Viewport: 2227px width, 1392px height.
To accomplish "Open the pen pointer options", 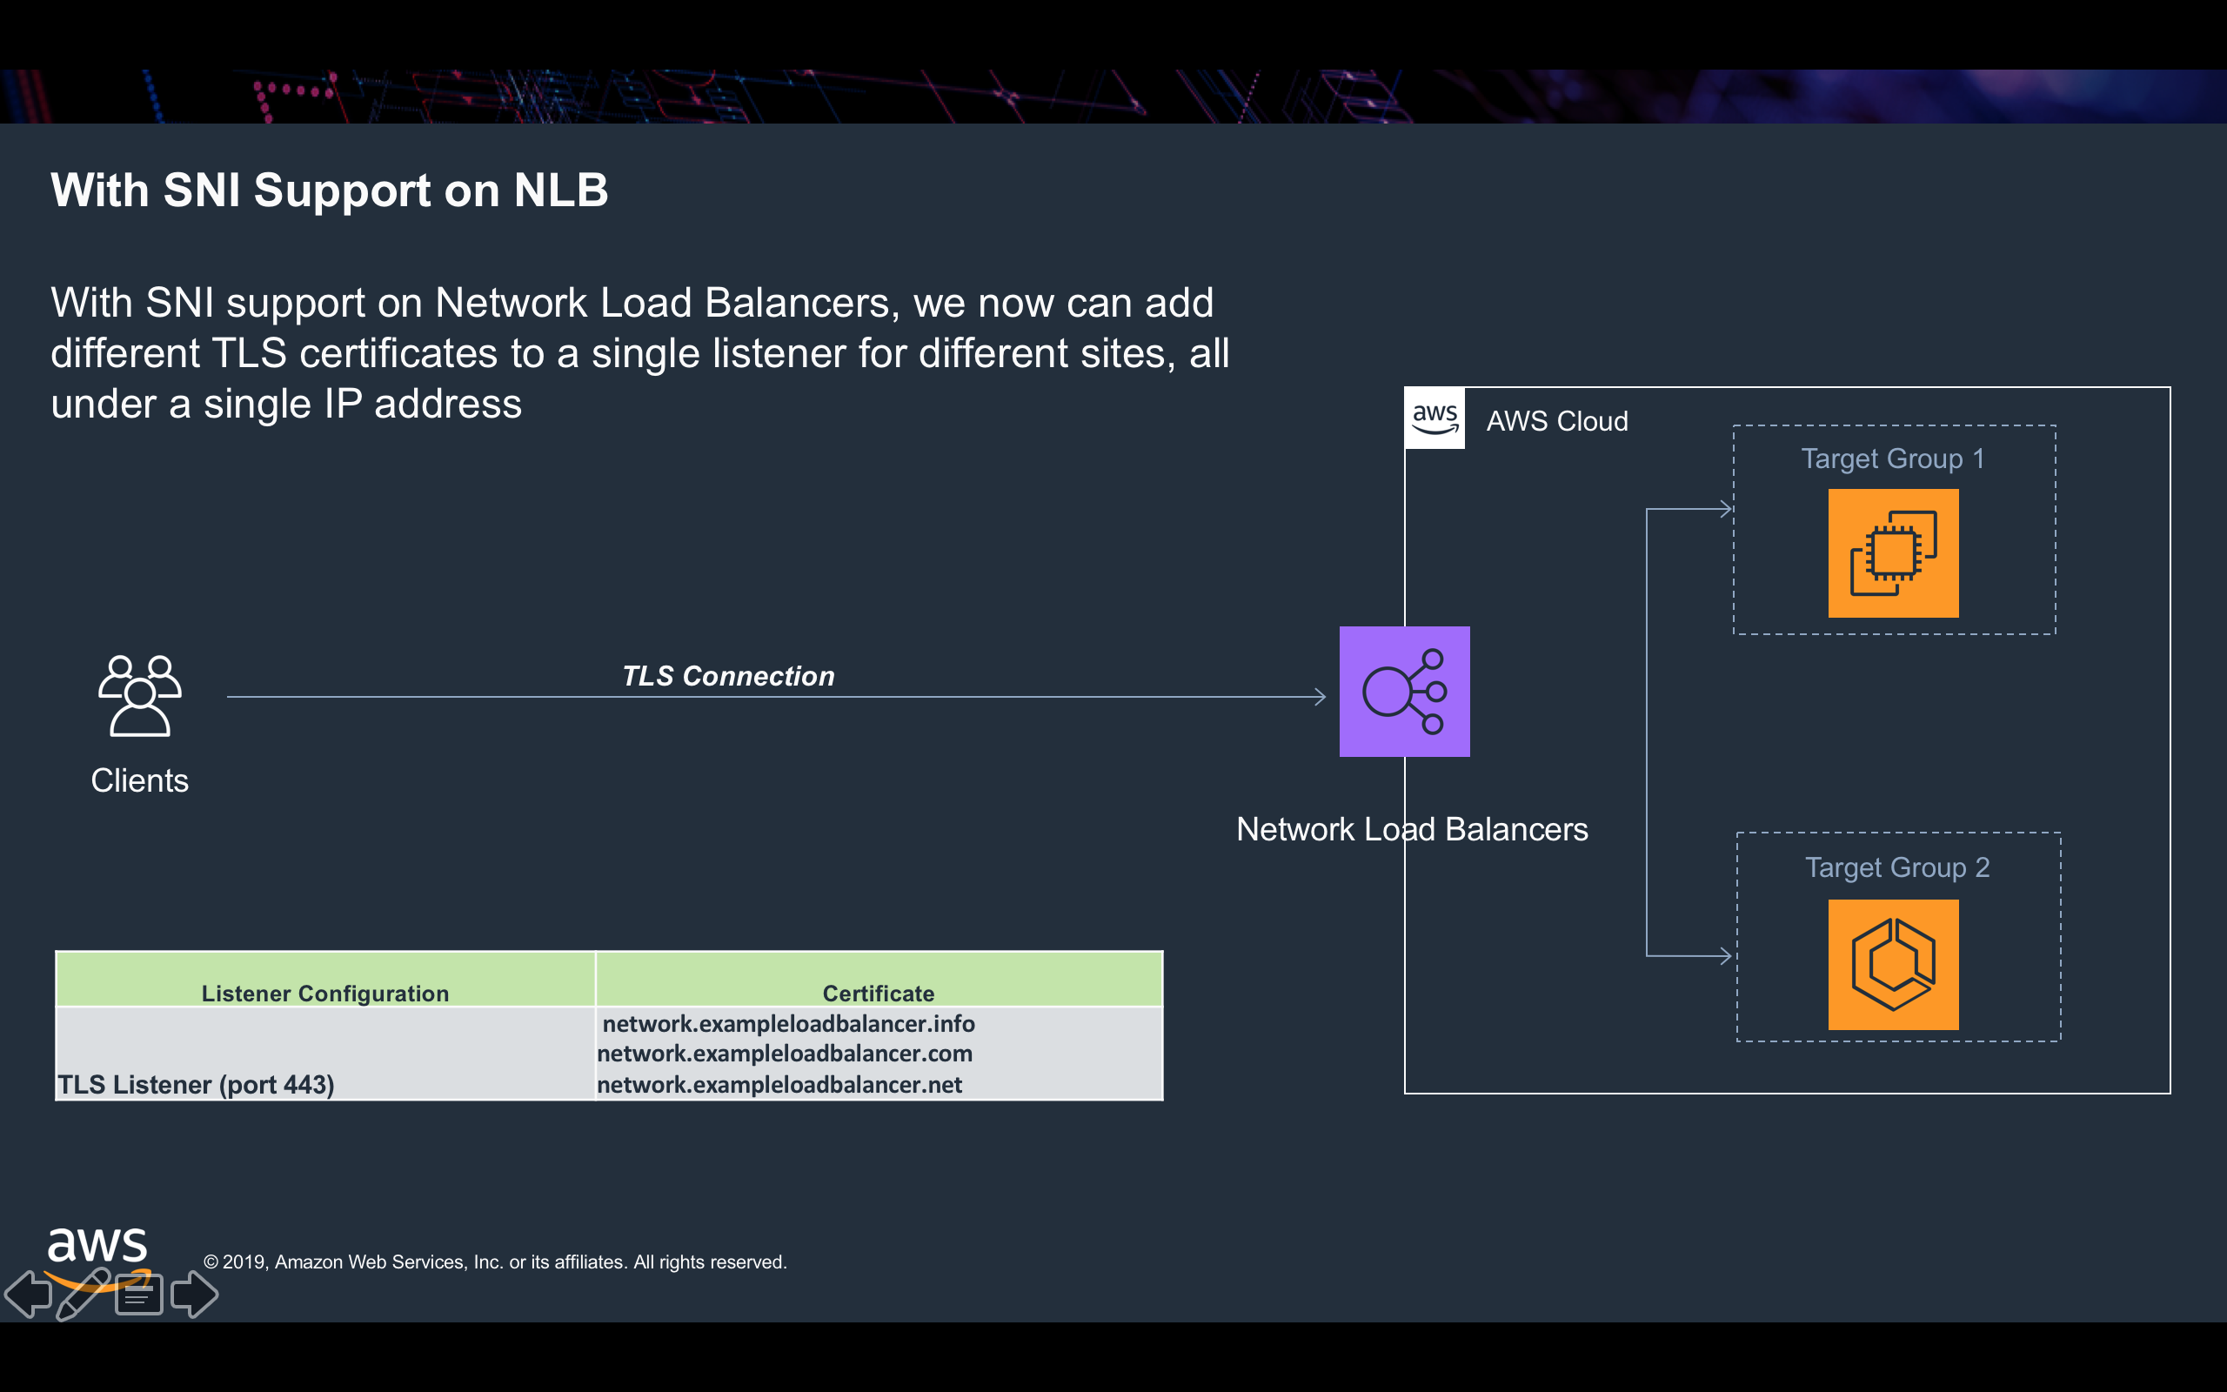I will pos(83,1294).
